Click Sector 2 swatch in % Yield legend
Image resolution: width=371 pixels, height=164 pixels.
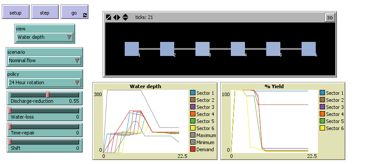pyautogui.click(x=322, y=100)
